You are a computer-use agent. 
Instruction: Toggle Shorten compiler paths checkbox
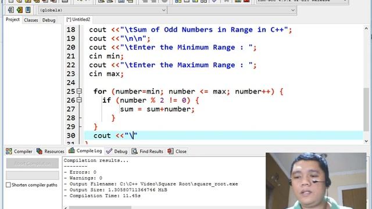pyautogui.click(x=8, y=185)
